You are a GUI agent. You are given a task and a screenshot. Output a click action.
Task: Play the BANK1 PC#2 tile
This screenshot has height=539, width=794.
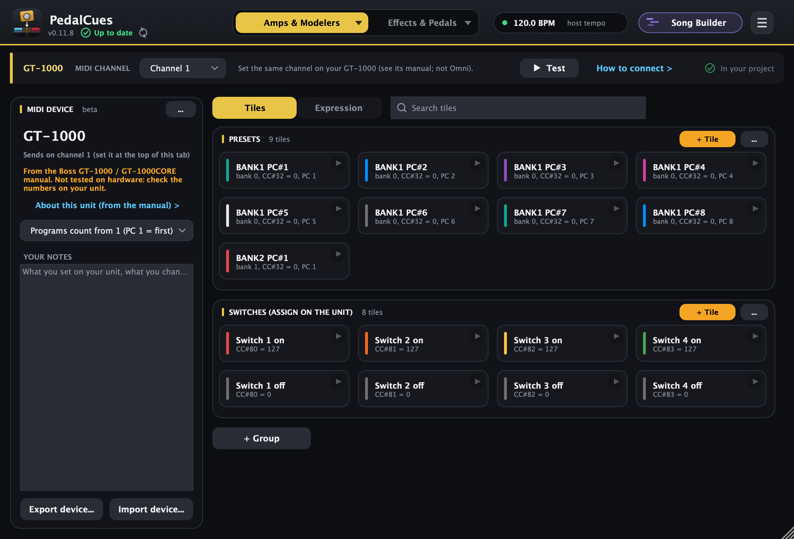(x=477, y=163)
